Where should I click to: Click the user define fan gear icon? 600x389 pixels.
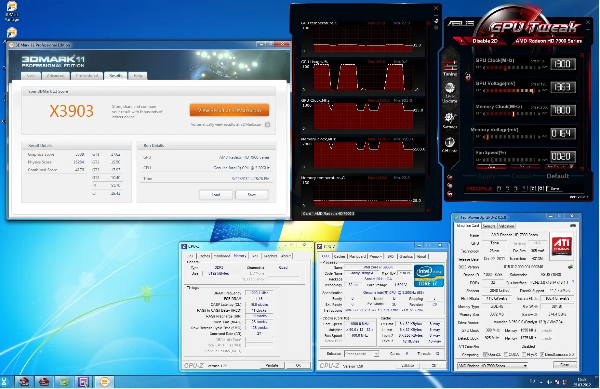pos(571,166)
